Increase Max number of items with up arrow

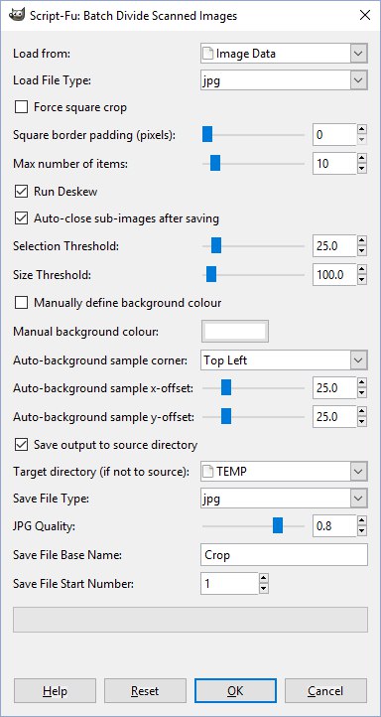(362, 158)
